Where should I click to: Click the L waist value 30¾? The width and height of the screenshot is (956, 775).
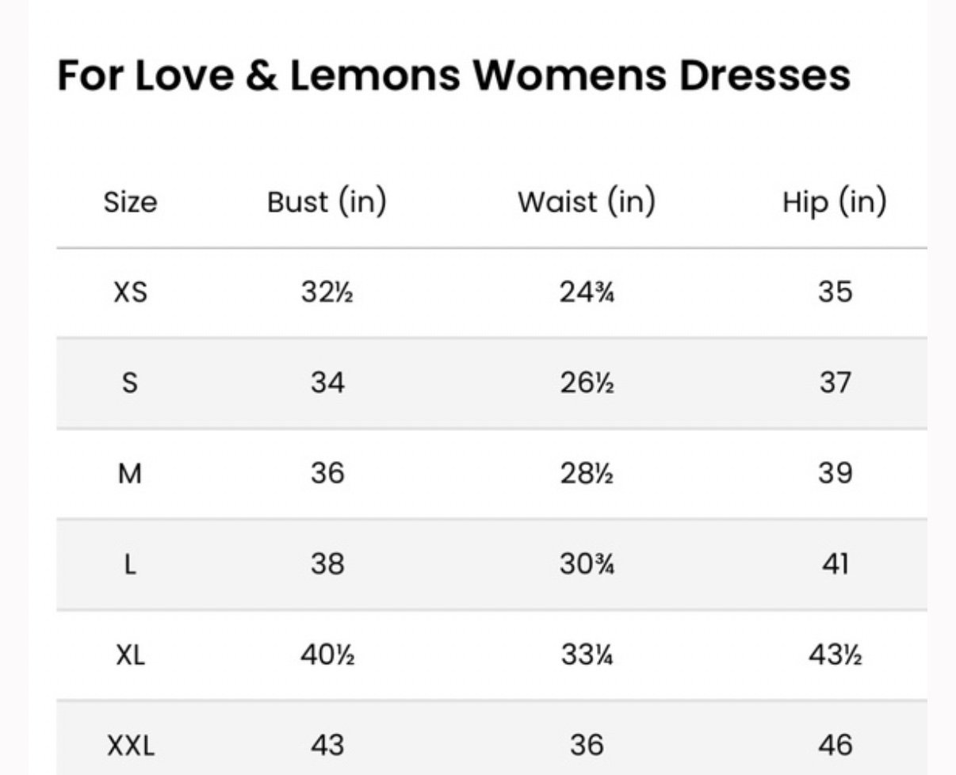[x=587, y=565]
